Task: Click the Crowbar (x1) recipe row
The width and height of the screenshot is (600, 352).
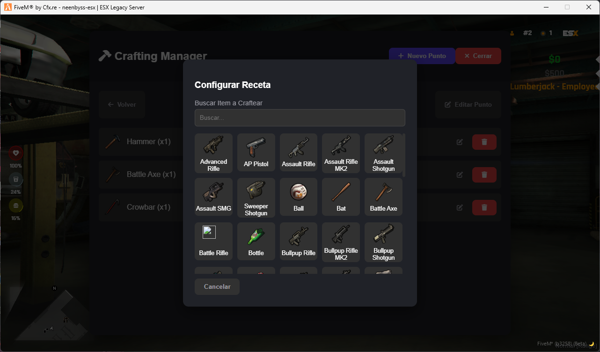Action: [300, 207]
